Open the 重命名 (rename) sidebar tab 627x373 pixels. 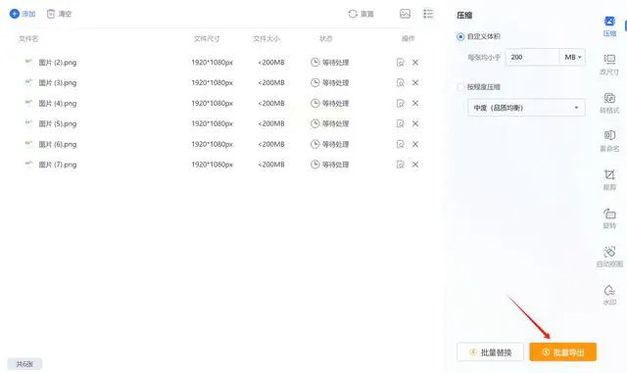(609, 141)
